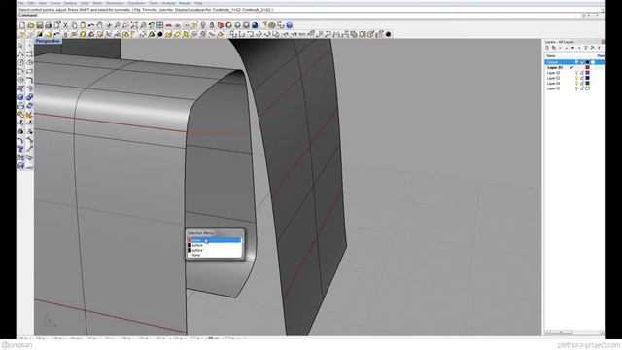622x350 pixels.
Task: Click the four-viewport layout icon
Action: pos(159,25)
